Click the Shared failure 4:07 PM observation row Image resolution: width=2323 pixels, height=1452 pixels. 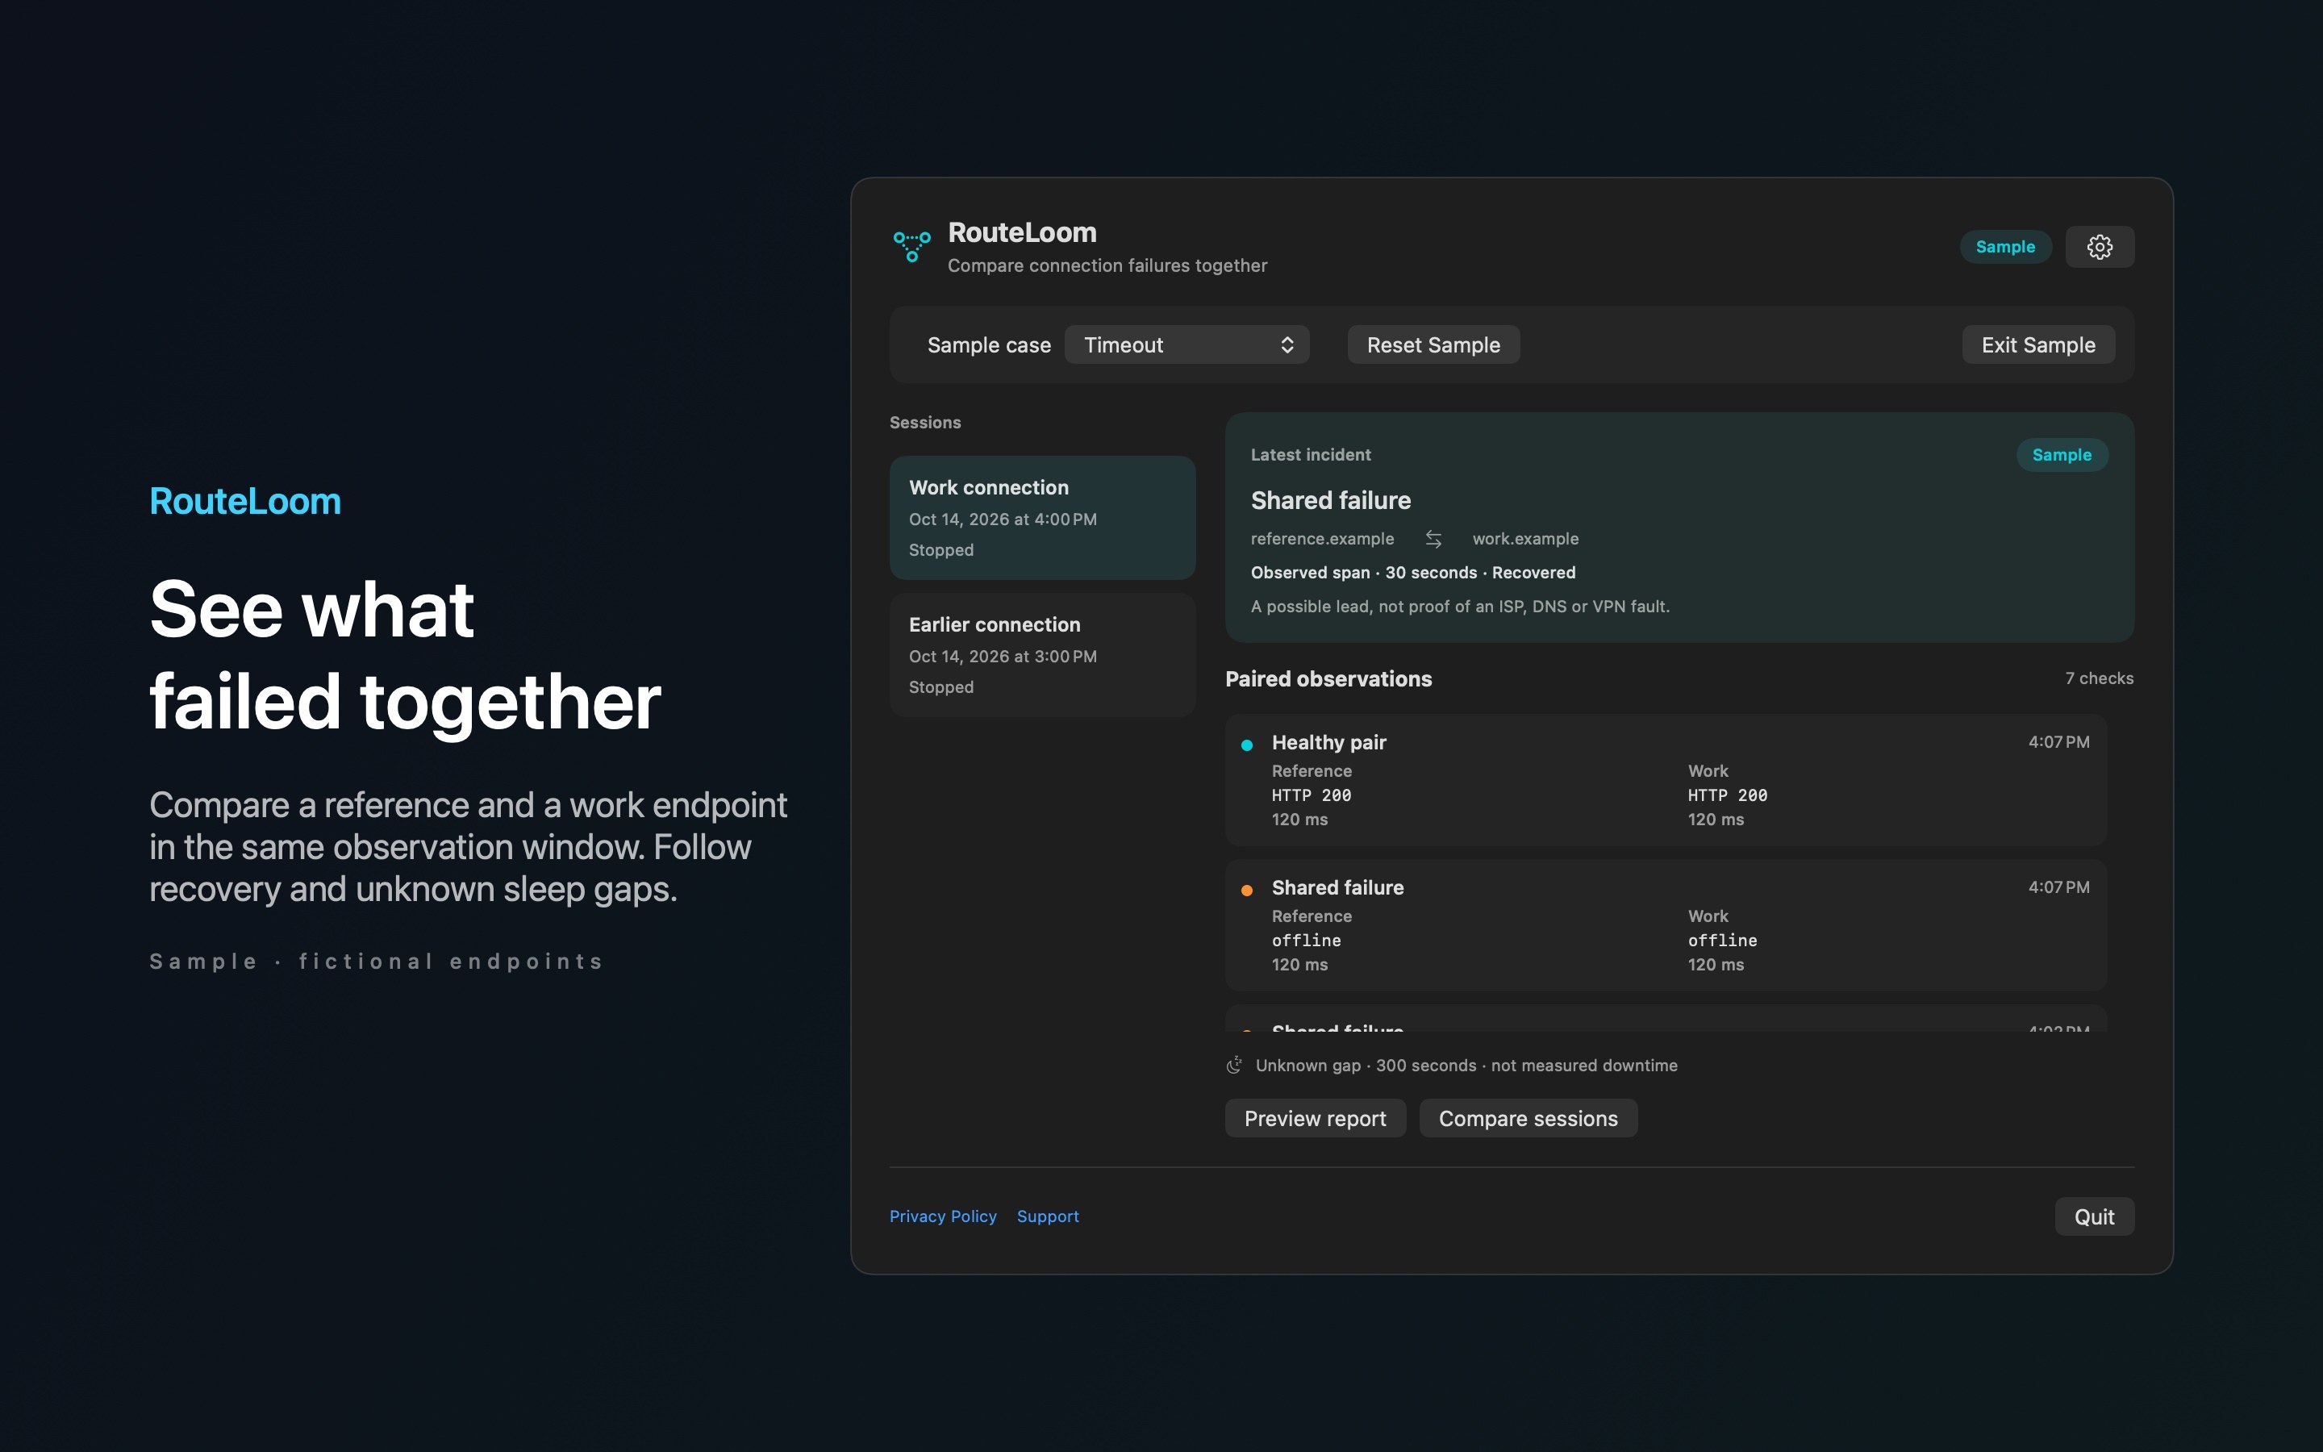[x=1666, y=924]
